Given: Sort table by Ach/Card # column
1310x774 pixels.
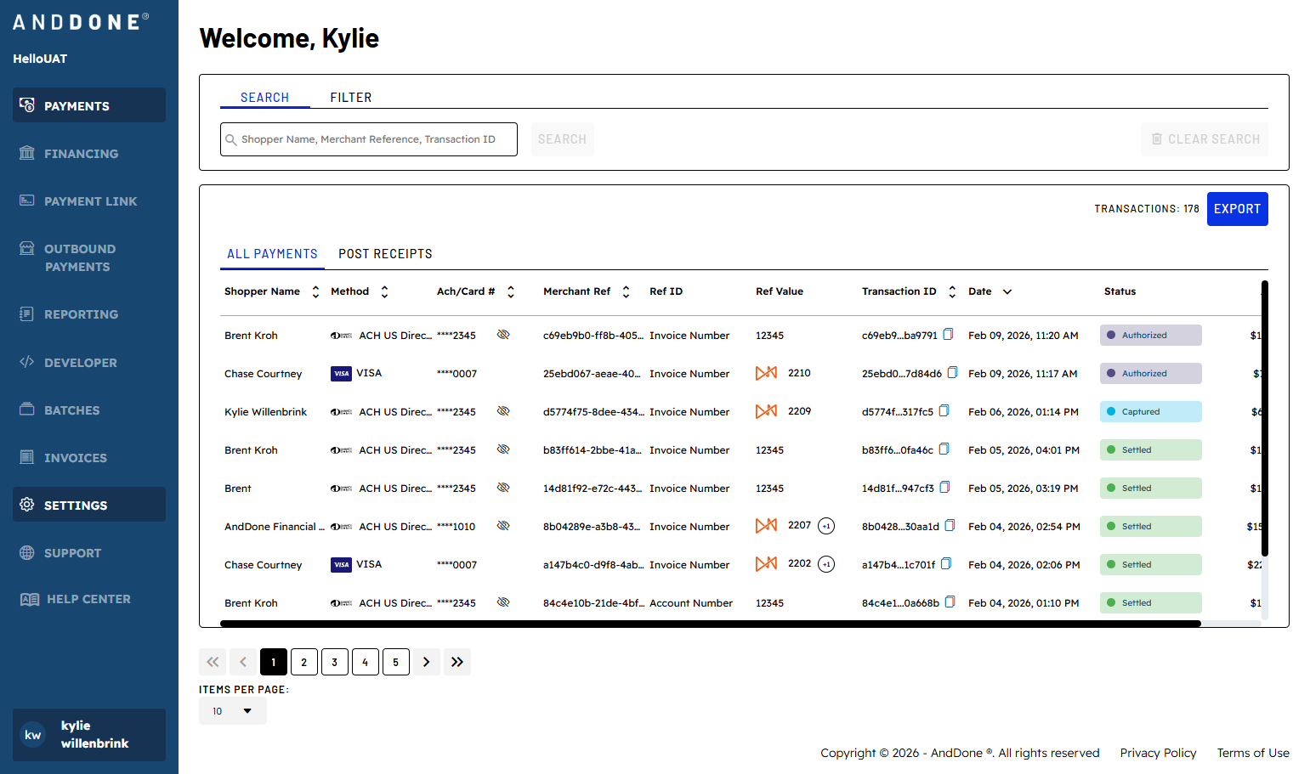Looking at the screenshot, I should [511, 291].
